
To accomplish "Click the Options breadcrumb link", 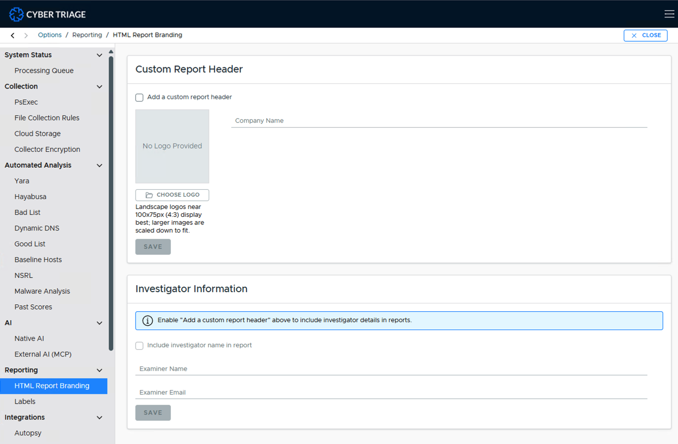I will click(50, 35).
